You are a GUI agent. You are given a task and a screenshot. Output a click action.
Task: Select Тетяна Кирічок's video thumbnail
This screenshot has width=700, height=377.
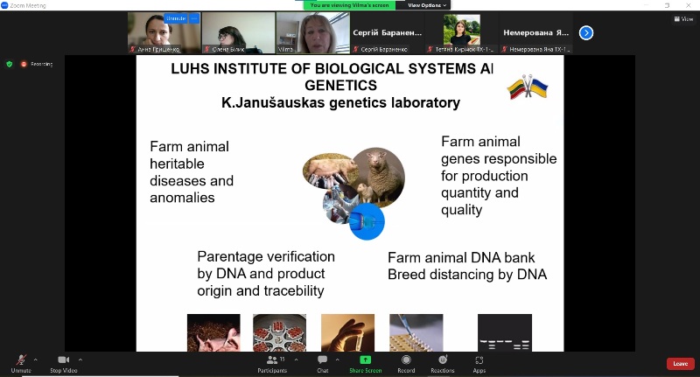[x=462, y=32]
